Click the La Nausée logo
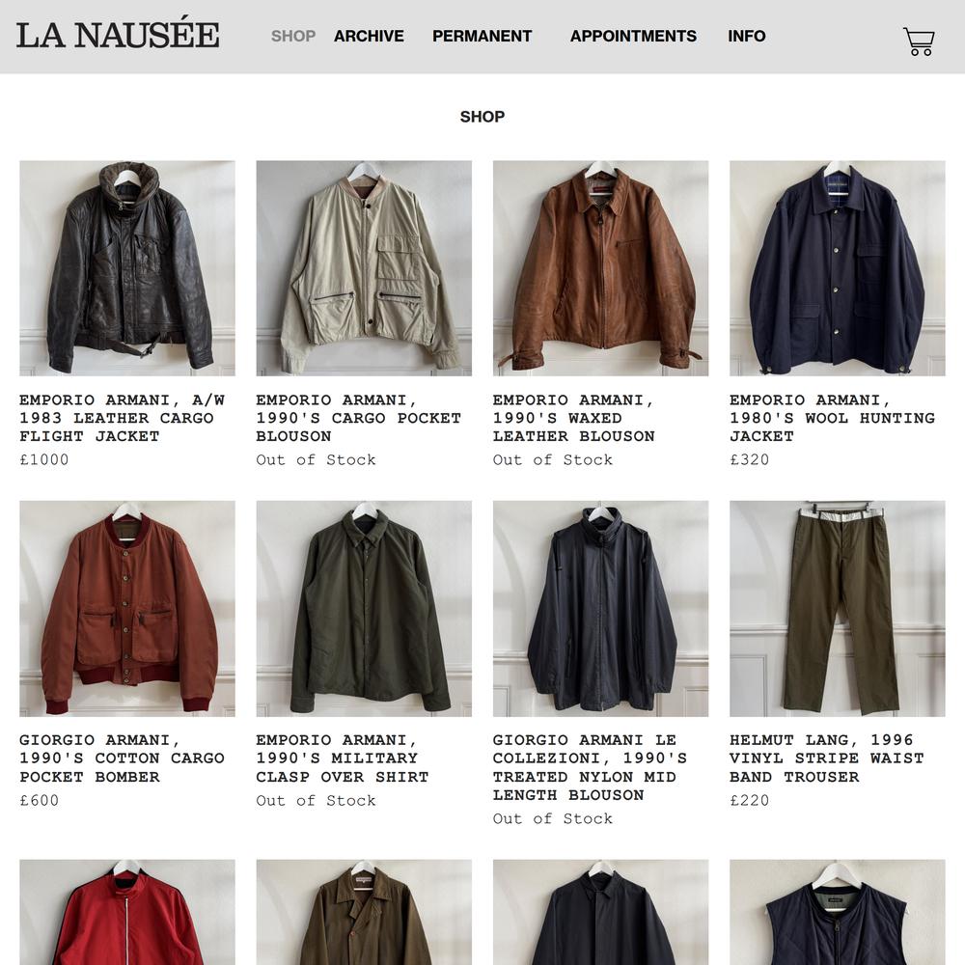The width and height of the screenshot is (965, 965). coord(118,33)
